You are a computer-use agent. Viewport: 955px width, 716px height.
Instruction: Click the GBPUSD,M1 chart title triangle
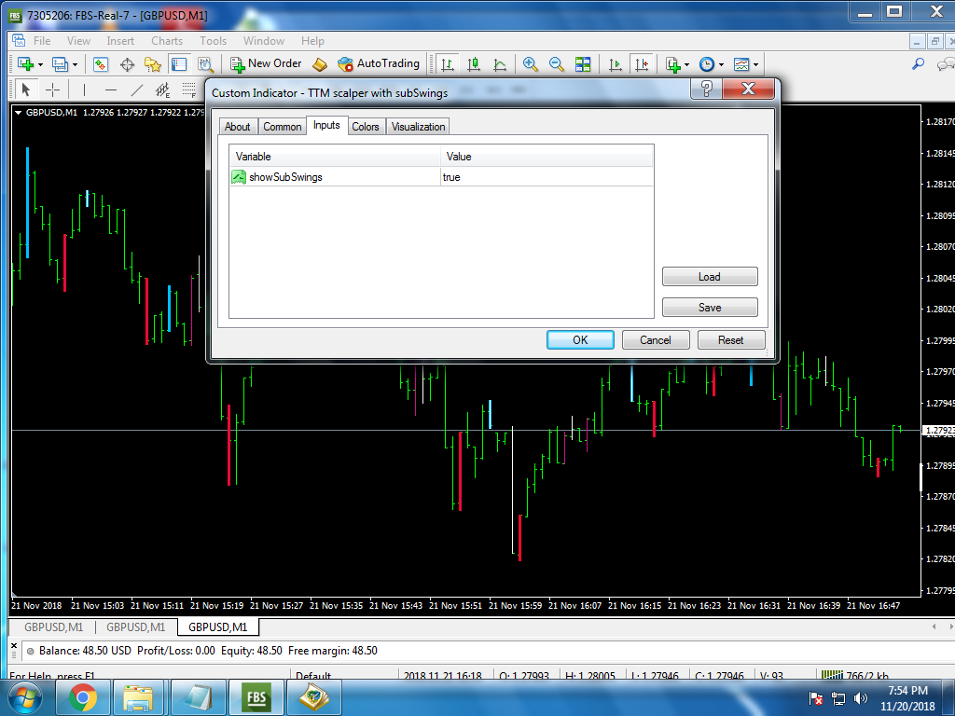point(19,113)
